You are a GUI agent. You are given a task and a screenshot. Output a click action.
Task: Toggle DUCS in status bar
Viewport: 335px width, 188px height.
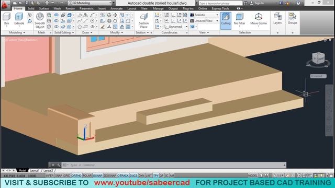point(133,175)
